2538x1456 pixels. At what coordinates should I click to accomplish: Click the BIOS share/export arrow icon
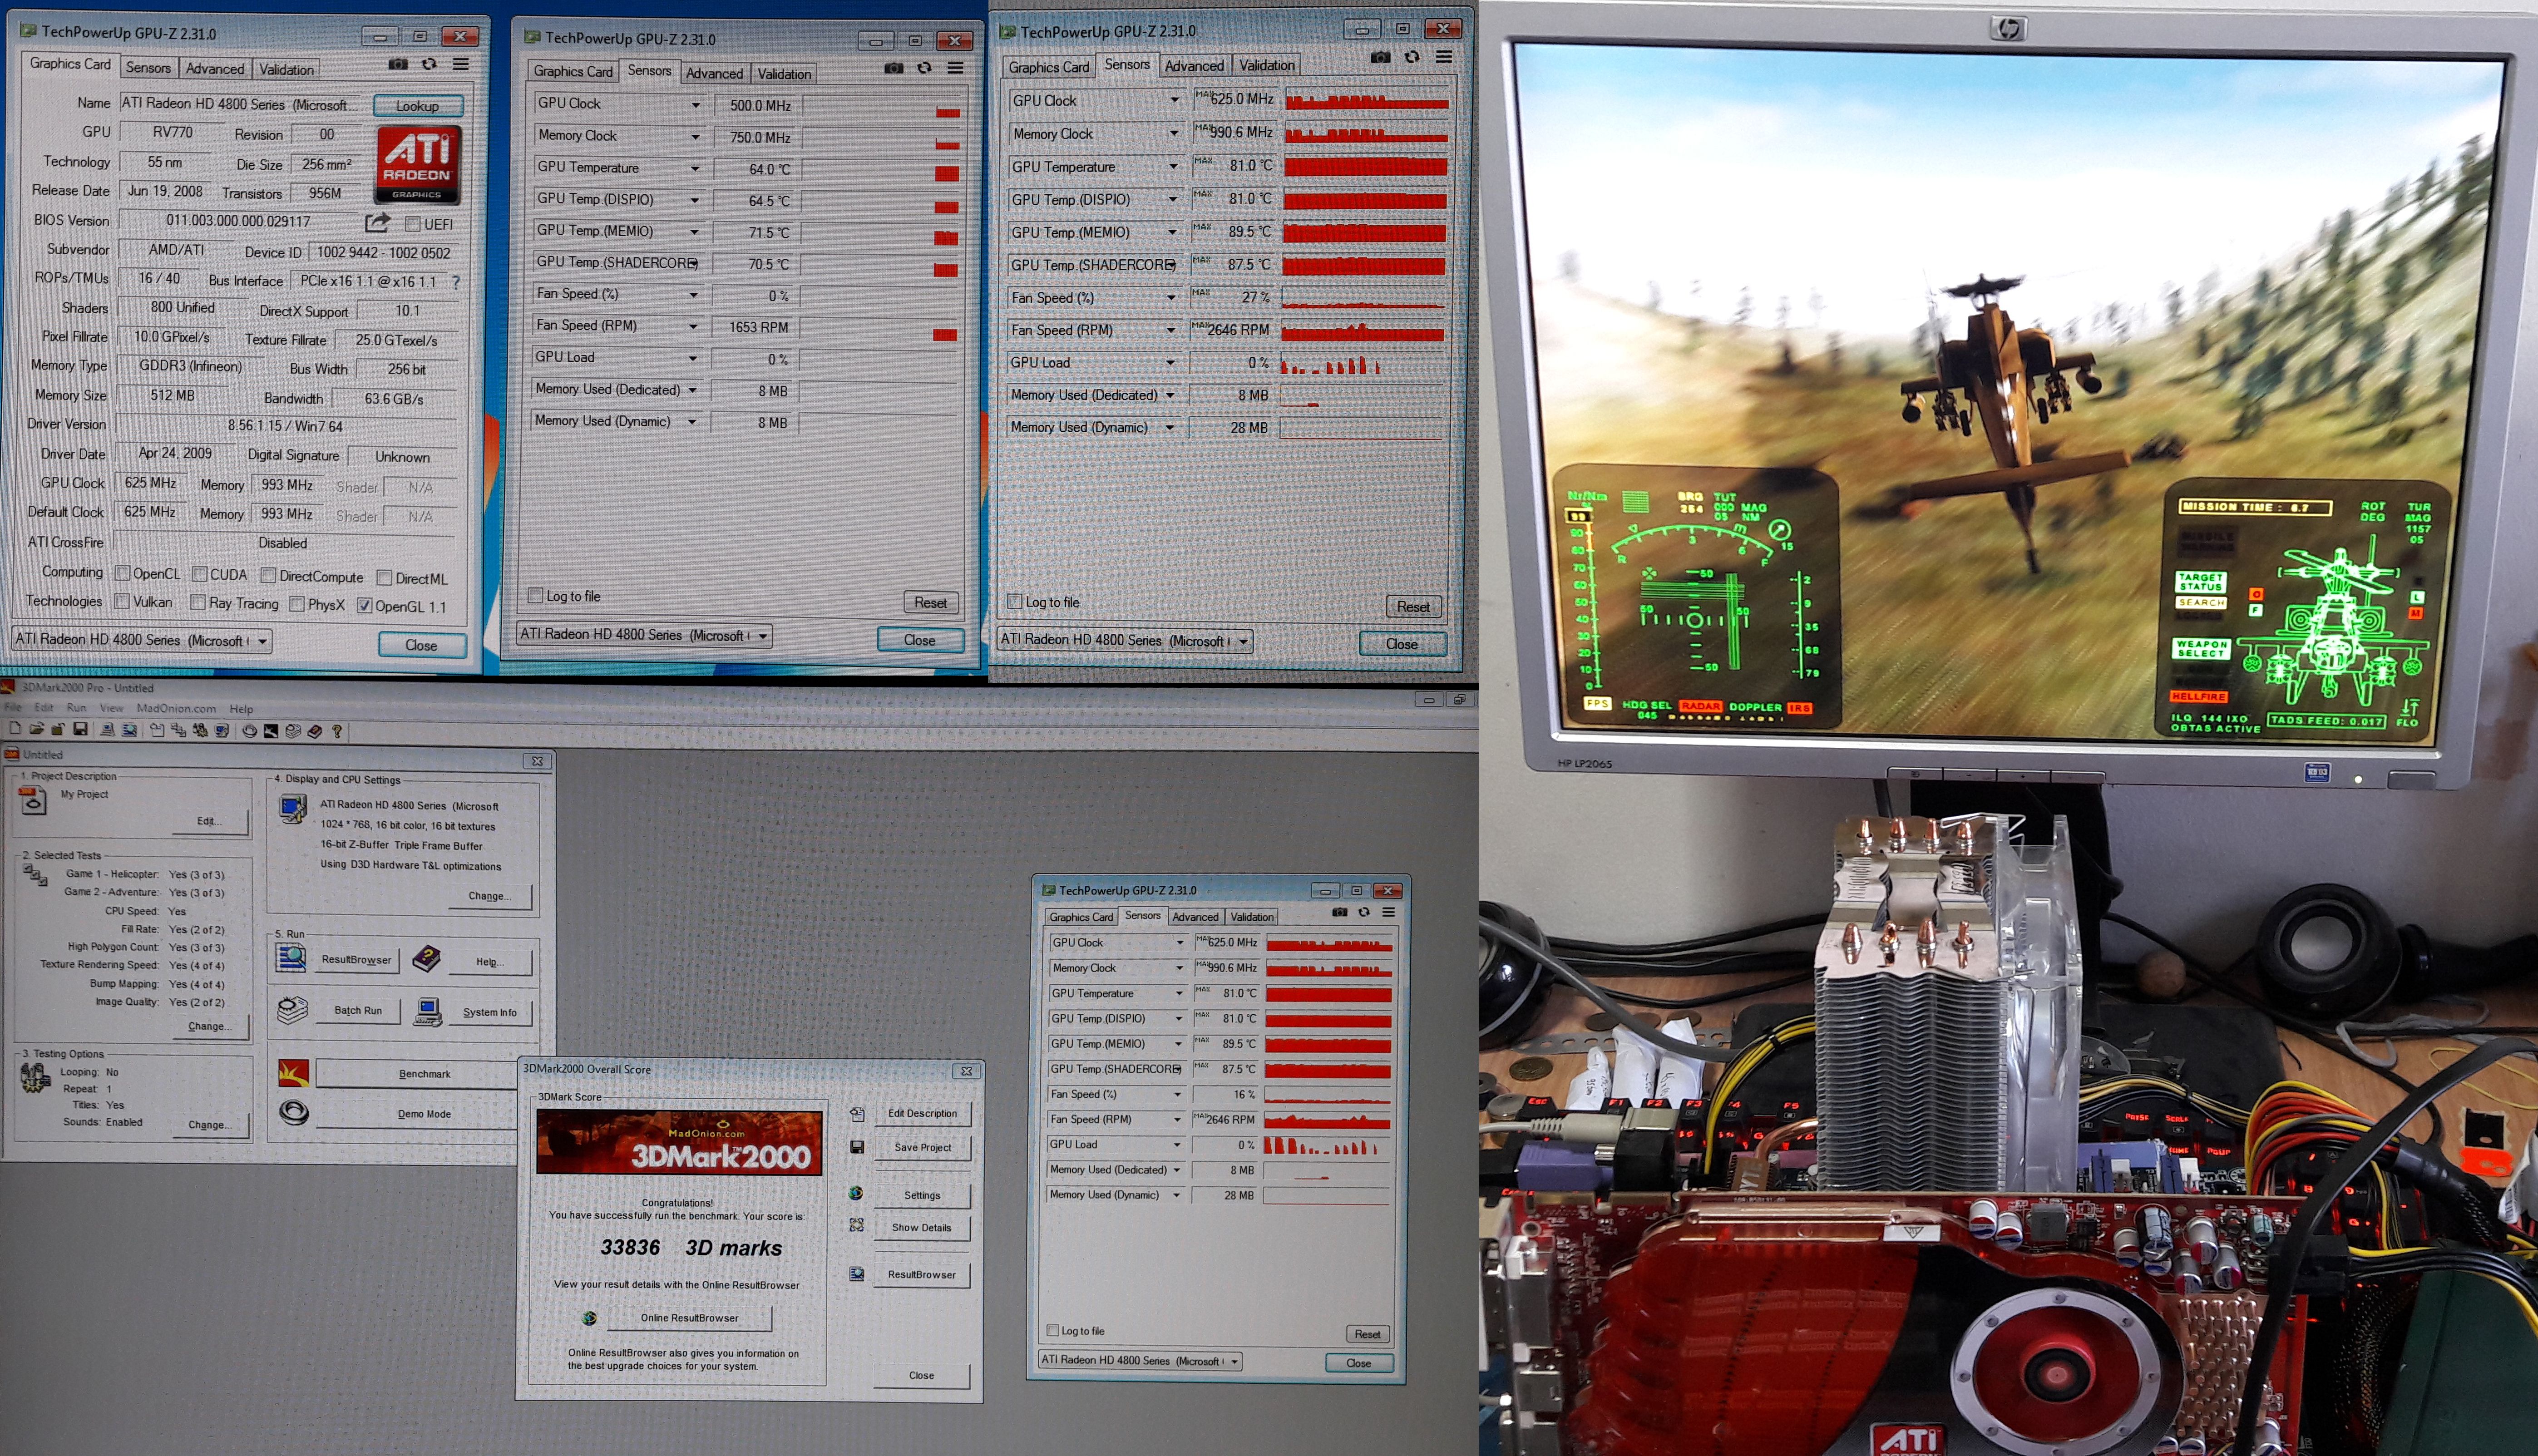(377, 222)
